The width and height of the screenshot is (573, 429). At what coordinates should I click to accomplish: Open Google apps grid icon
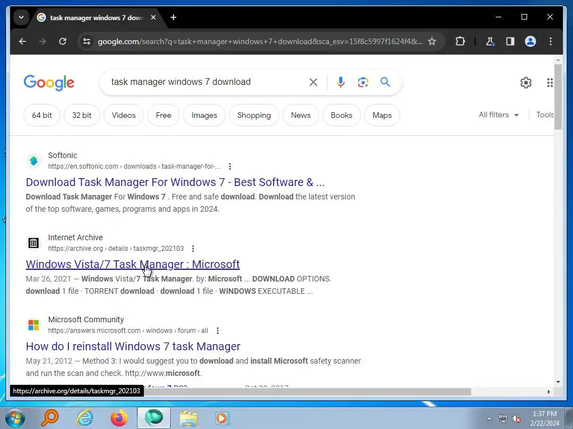[549, 83]
